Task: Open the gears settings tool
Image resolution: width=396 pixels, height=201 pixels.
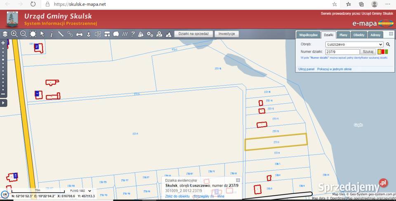Action: [x=150, y=34]
